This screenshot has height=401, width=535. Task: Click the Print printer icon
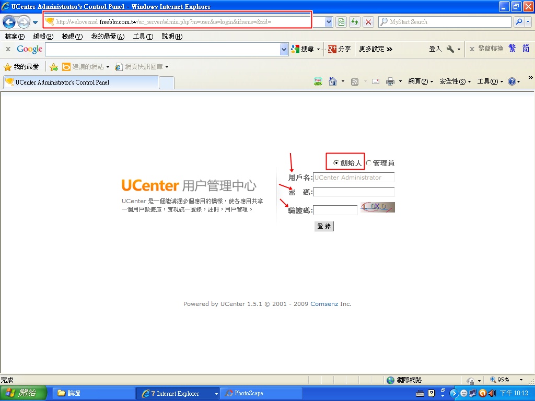(390, 81)
